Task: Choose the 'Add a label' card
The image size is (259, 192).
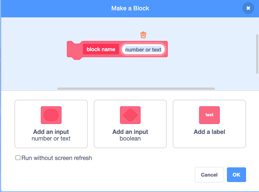Action: (x=209, y=124)
